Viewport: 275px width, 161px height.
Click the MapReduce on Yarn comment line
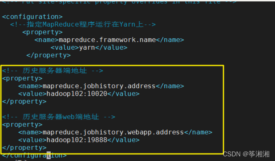tap(83, 24)
